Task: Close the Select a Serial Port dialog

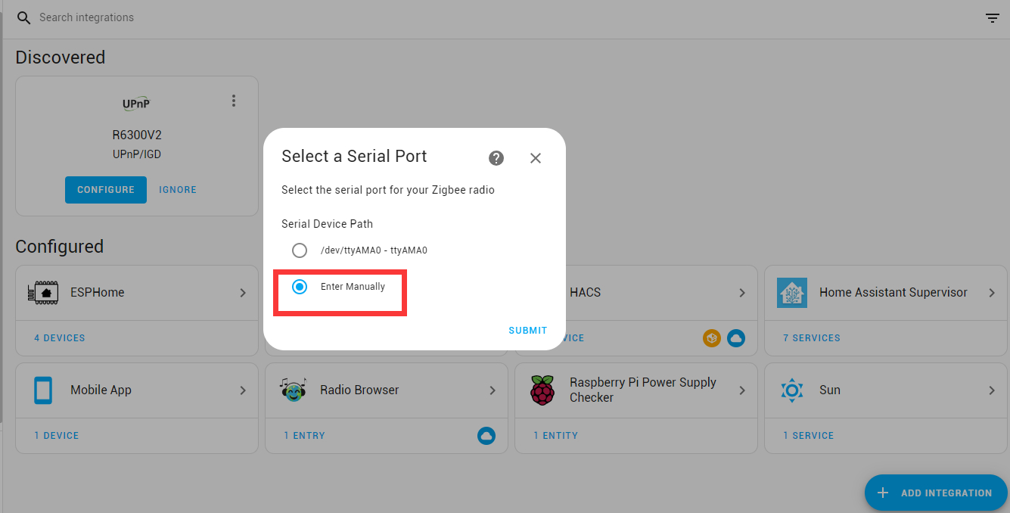Action: click(536, 157)
